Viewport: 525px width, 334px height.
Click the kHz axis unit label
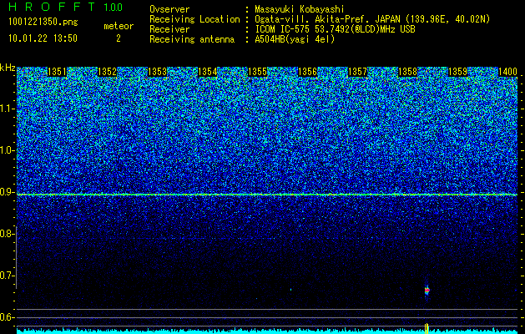tap(8, 68)
